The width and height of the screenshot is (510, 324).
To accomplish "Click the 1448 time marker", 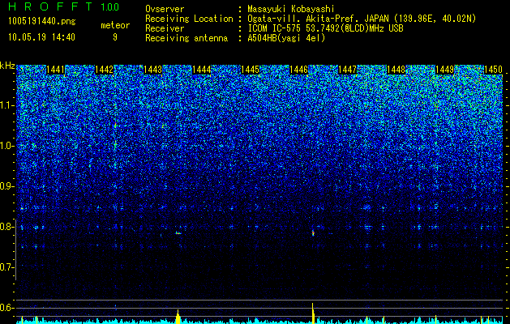I will pyautogui.click(x=396, y=70).
